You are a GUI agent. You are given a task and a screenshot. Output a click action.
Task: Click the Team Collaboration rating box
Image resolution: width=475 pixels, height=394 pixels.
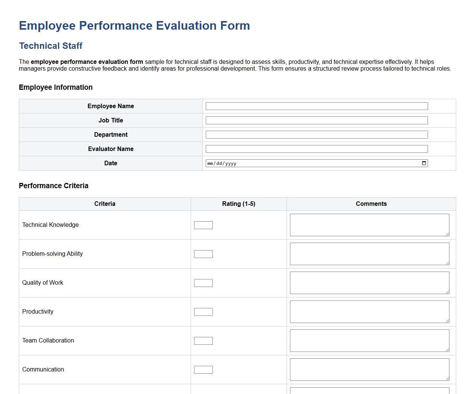click(x=203, y=340)
